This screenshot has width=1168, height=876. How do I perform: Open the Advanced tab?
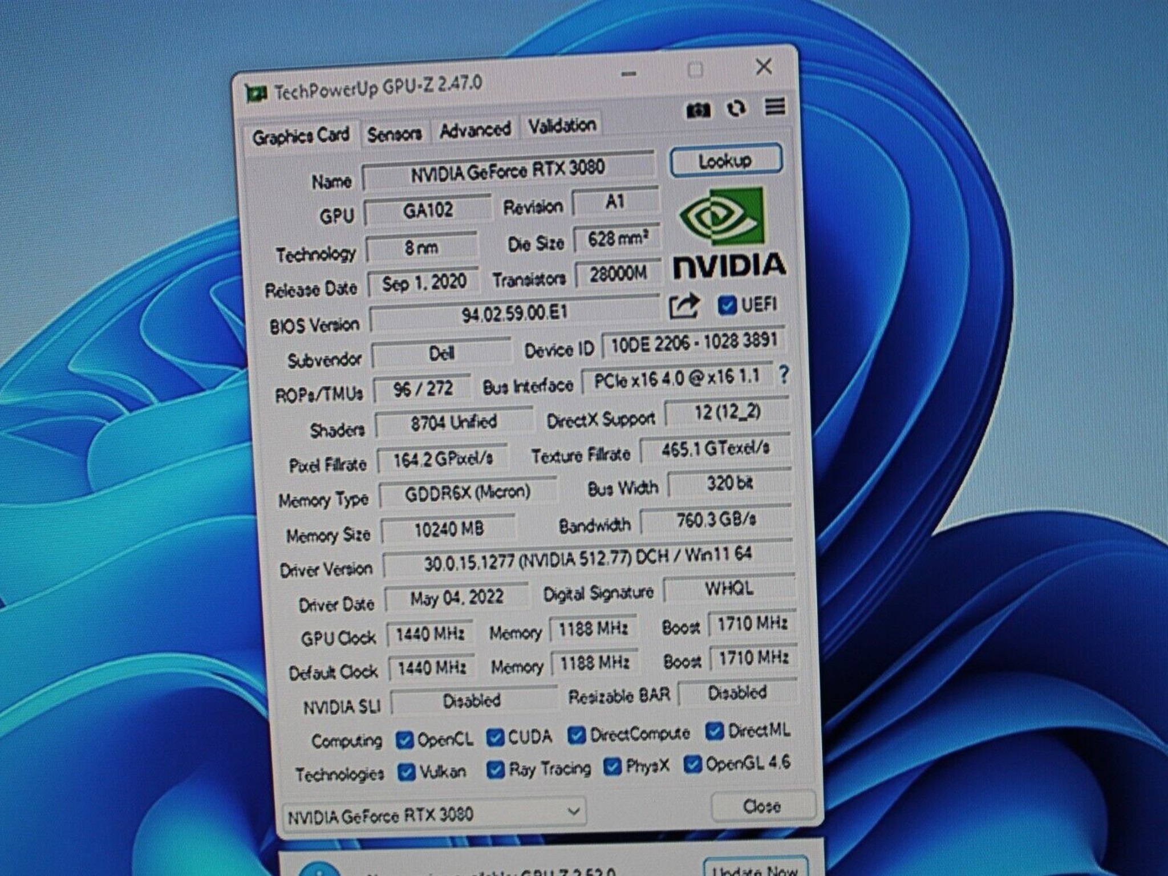click(474, 130)
